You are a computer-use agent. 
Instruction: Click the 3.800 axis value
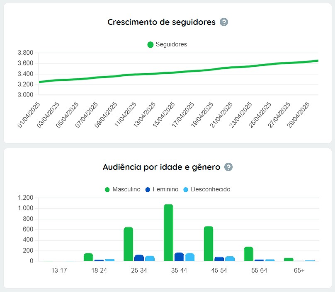click(25, 53)
